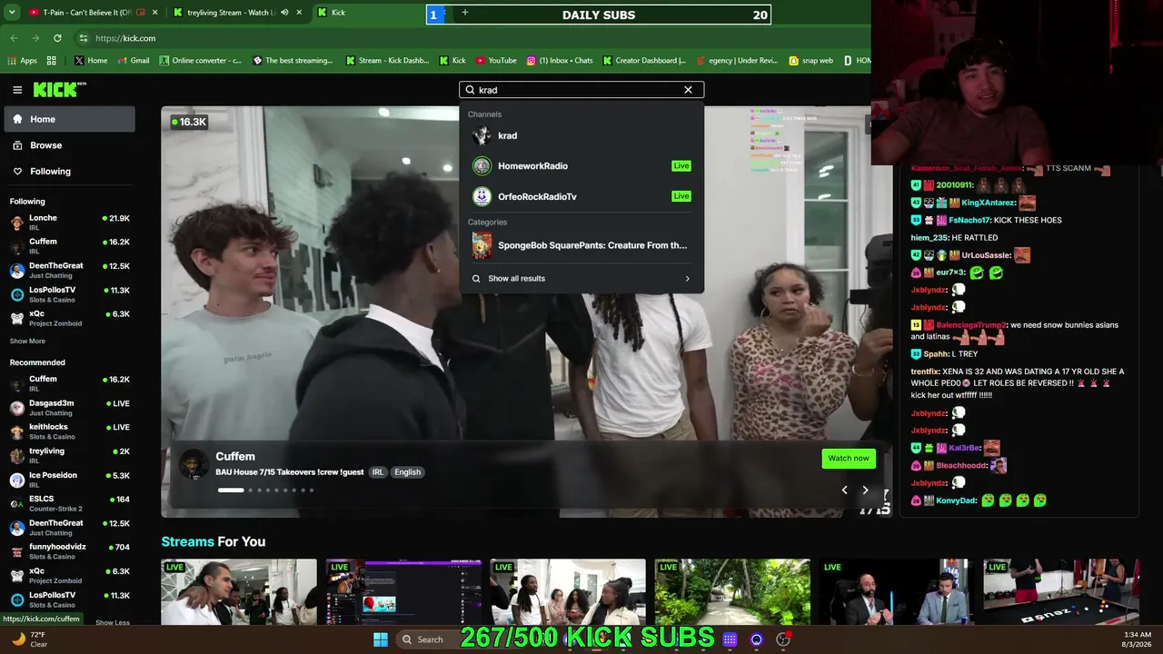1163x654 pixels.
Task: Go to Home in the Kick sidebar
Action: (x=69, y=119)
